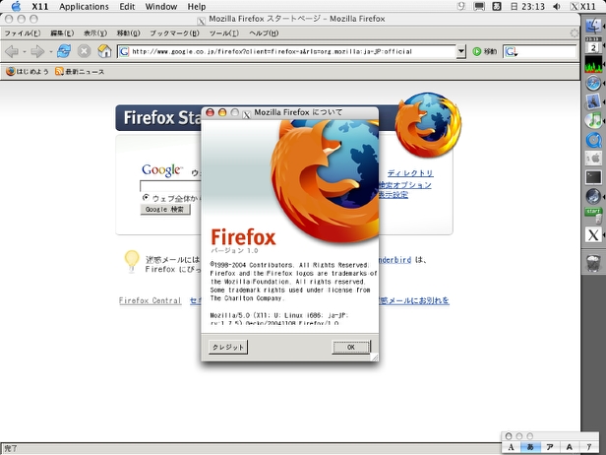606x455 pixels.
Task: Open the はじめよう bookmark
Action: (28, 72)
